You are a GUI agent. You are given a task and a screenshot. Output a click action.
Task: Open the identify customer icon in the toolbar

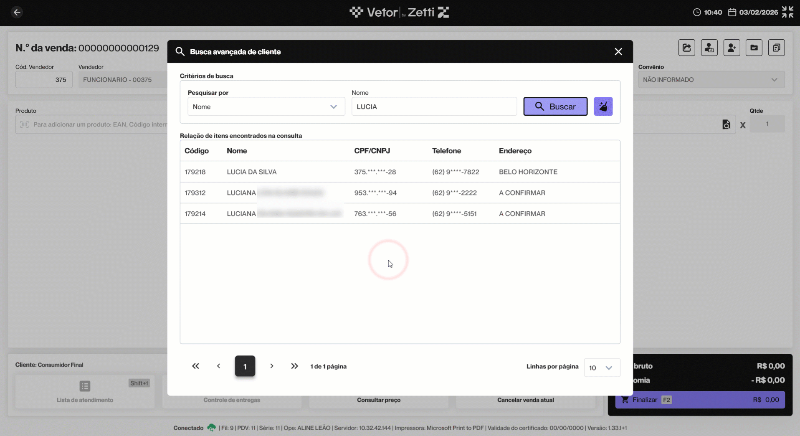(709, 48)
